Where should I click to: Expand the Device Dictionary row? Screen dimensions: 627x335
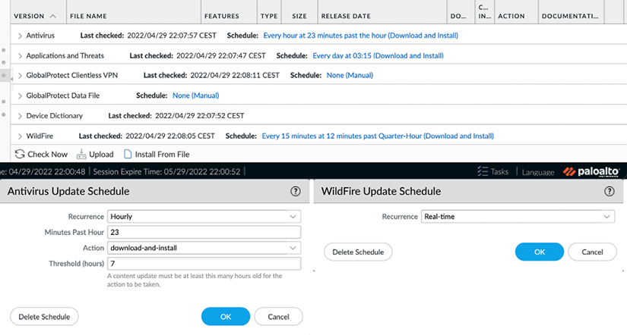coord(20,116)
